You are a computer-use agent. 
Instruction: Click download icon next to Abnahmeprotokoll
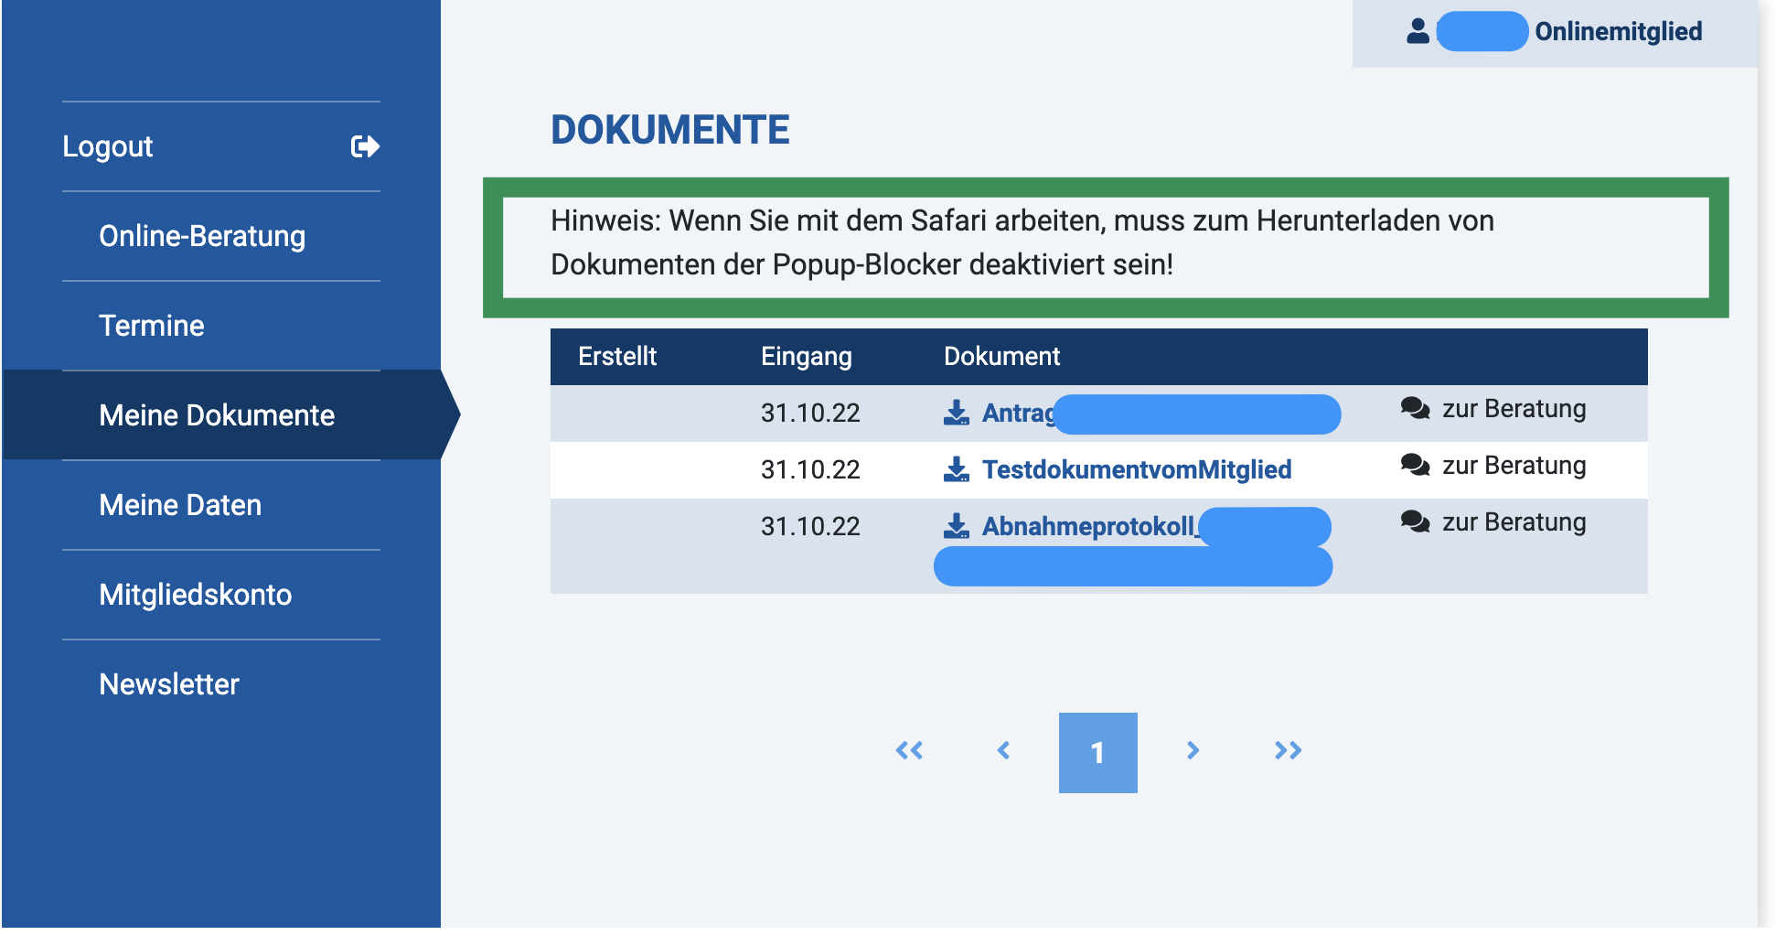[x=956, y=526]
